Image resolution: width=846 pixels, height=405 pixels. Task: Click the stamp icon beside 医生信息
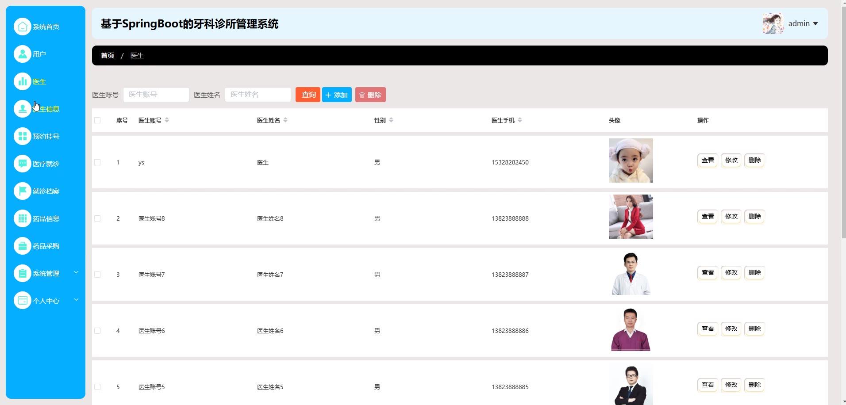click(x=22, y=109)
